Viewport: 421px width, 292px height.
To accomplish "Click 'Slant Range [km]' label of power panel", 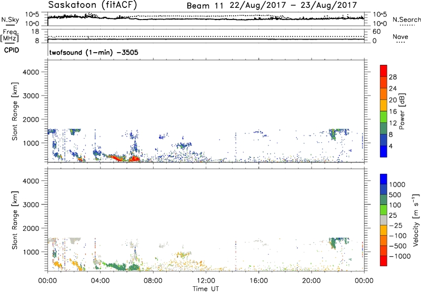I will pos(15,111).
